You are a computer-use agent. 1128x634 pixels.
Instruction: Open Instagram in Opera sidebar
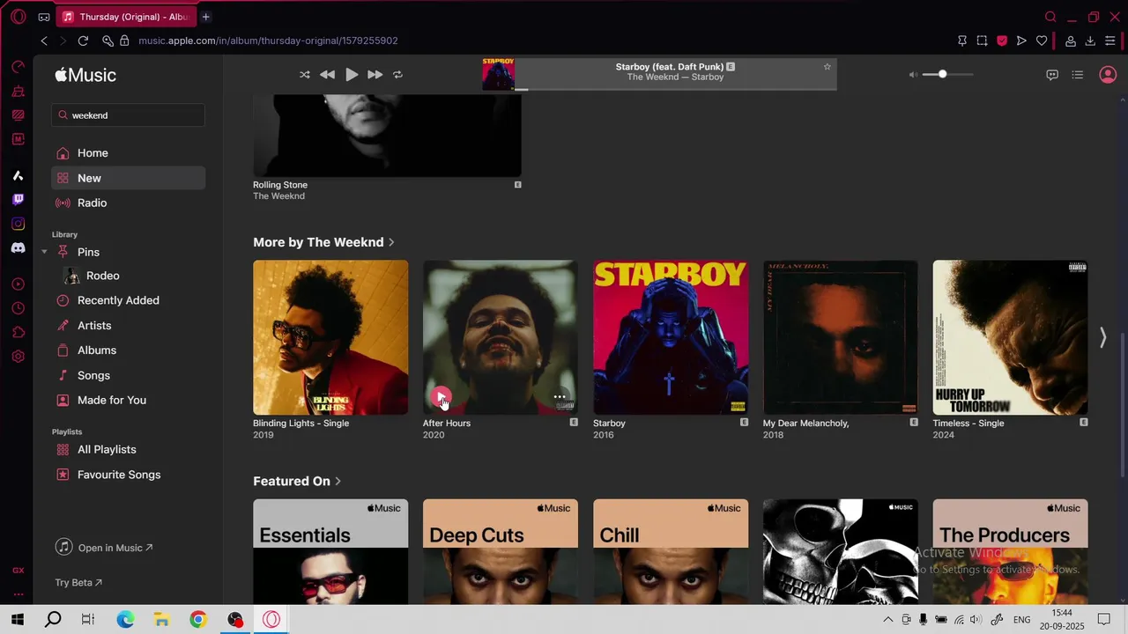[18, 225]
